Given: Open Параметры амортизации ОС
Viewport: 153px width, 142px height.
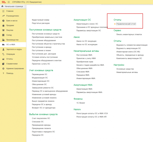Looking at the screenshot, I should pos(89,31).
